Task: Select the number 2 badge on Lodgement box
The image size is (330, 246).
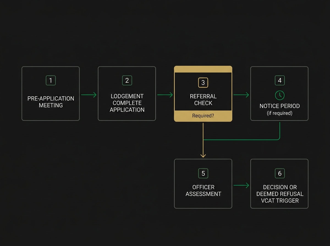Action: (x=127, y=80)
